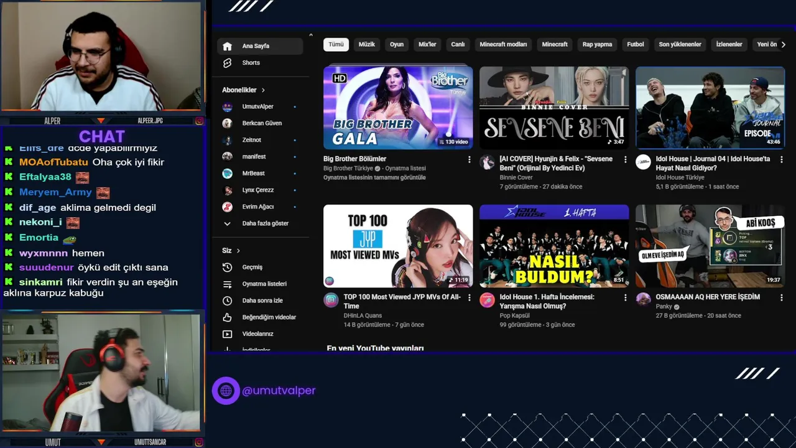
Task: Click Meryem_Army username in chat
Action: click(55, 193)
